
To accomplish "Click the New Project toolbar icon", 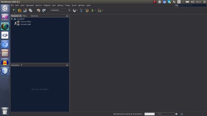I will (19, 10).
